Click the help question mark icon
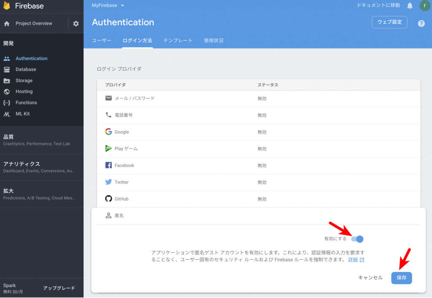 click(x=421, y=23)
